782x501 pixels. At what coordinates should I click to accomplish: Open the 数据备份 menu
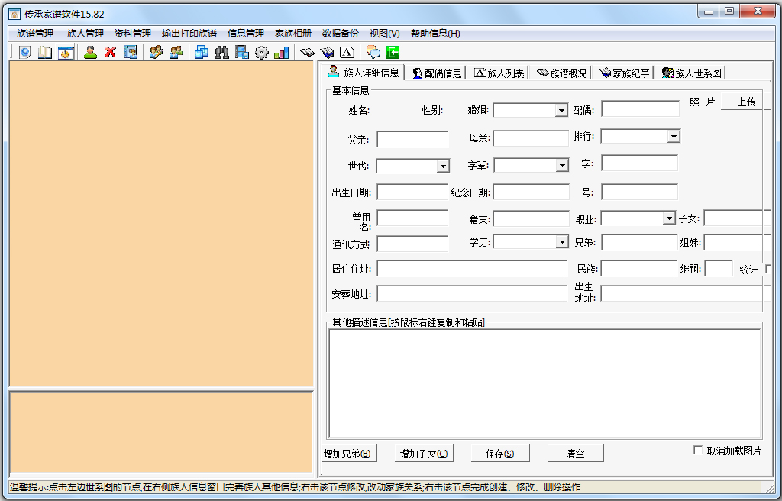click(x=341, y=34)
